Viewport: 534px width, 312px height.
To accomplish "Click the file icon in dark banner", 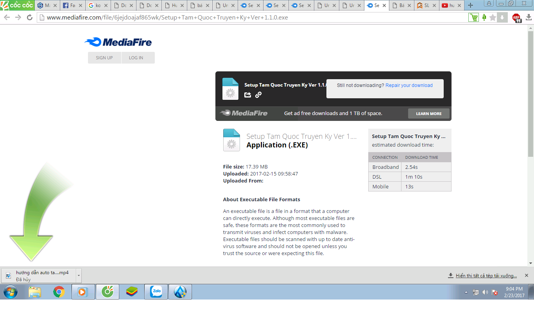I will [230, 89].
